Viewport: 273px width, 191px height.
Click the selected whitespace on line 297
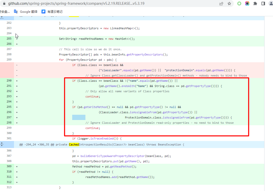click(79, 117)
